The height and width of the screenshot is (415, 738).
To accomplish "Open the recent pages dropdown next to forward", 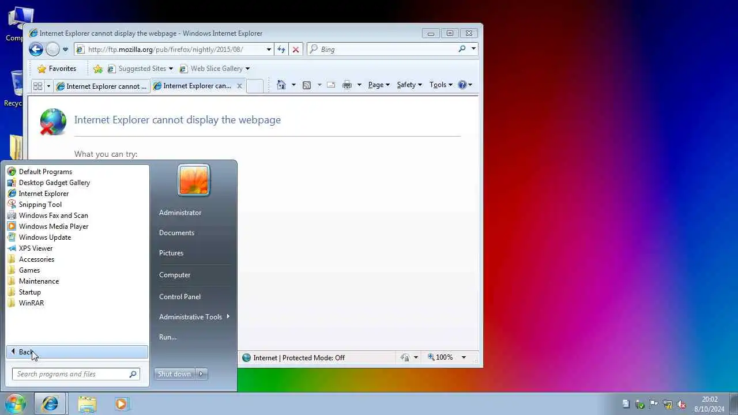I will 65,50.
